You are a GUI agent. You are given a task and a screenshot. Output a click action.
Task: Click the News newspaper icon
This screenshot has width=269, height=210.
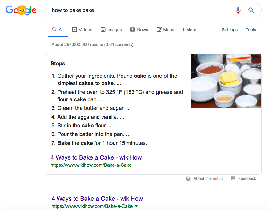tap(133, 29)
